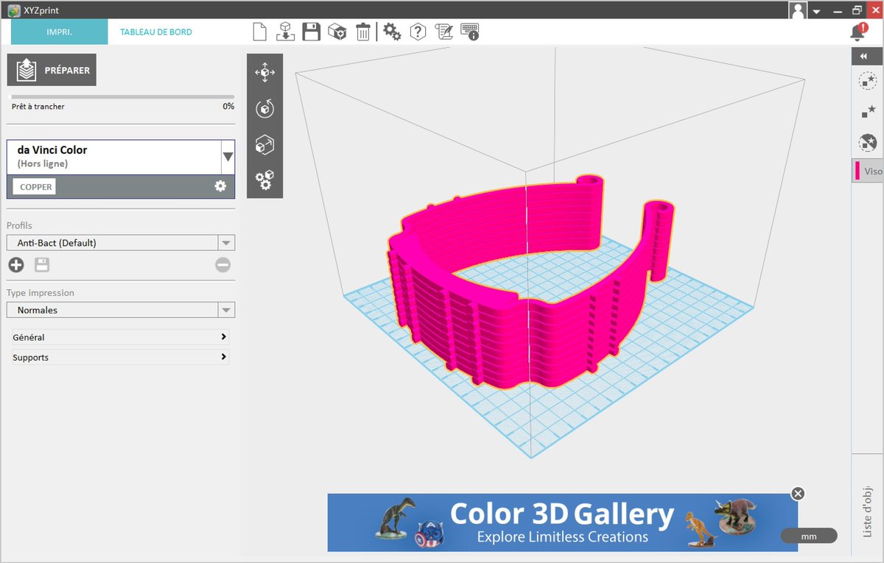
Task: Save the project with floppy icon
Action: tap(312, 32)
